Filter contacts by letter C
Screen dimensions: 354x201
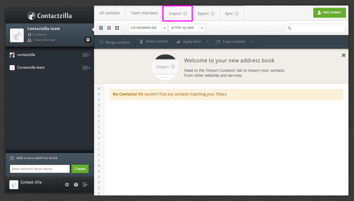[99, 110]
